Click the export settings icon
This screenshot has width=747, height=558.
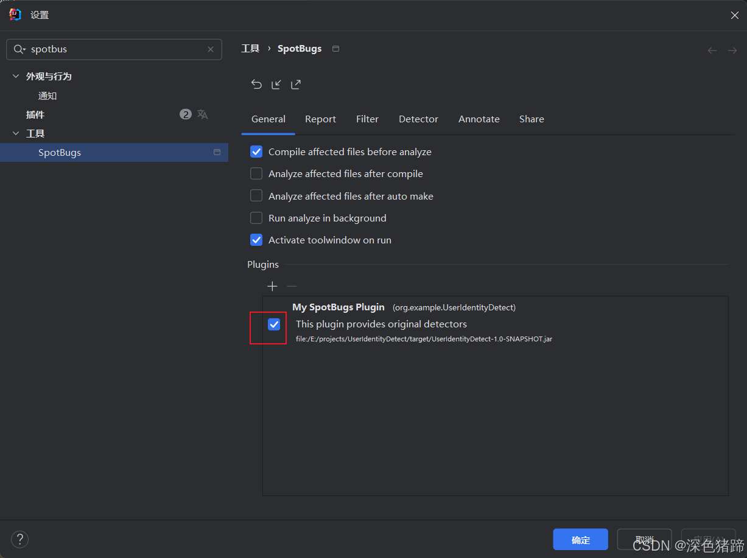coord(296,85)
